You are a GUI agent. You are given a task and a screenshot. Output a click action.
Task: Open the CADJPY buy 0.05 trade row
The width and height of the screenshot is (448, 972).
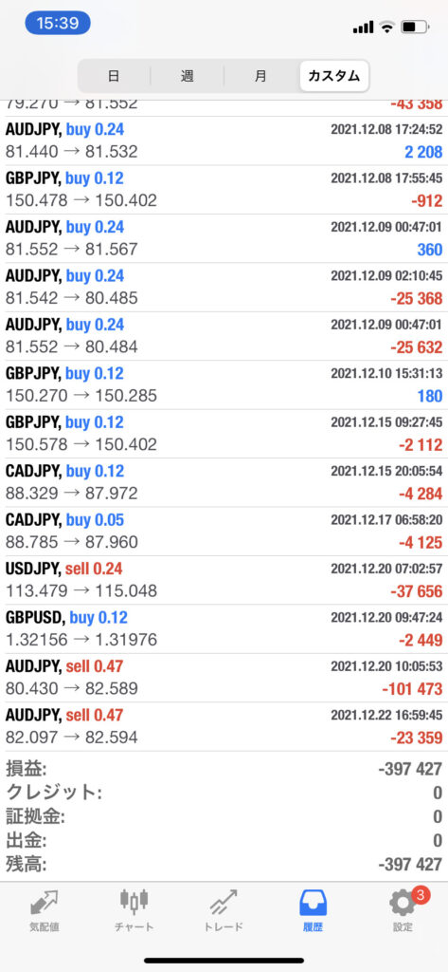coord(224,532)
